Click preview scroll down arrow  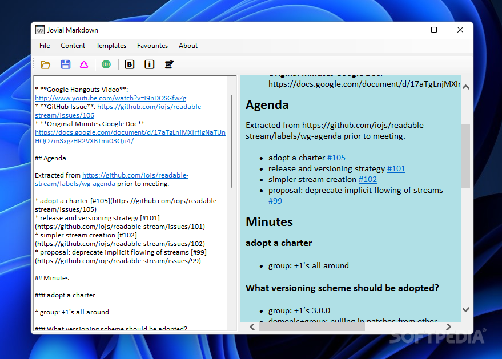point(466,309)
